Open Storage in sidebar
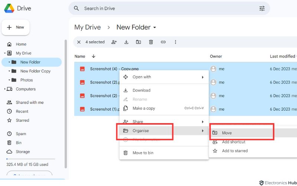Screen dimensions: 297x186 pyautogui.click(x=23, y=152)
